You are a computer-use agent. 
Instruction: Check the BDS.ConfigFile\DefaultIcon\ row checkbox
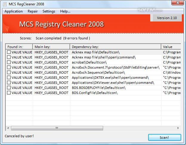click(9, 93)
